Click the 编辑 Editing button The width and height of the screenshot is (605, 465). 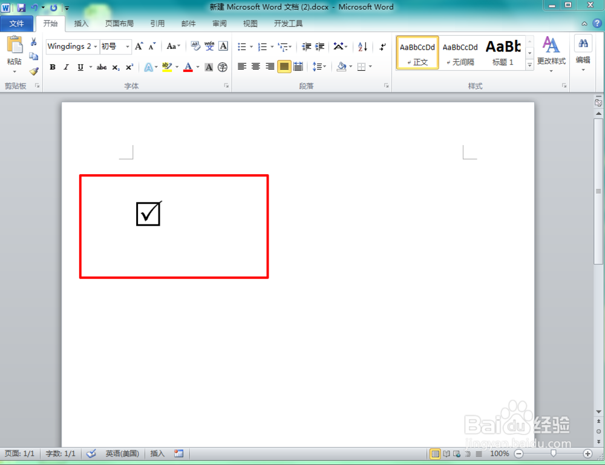pyautogui.click(x=583, y=53)
